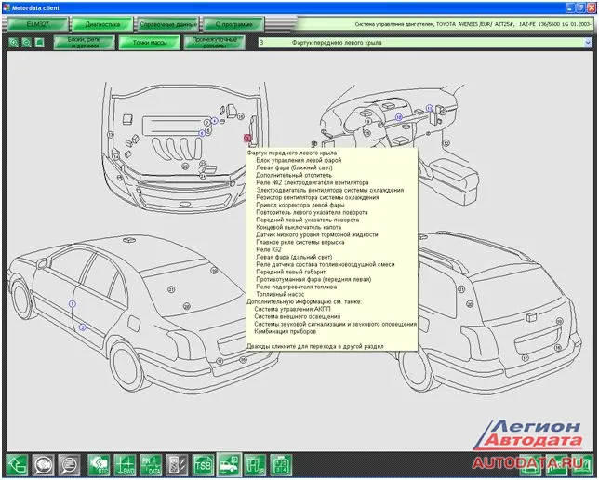Click Противотуманная фара (передняя левая) entry
This screenshot has width=599, height=480.
(x=313, y=279)
